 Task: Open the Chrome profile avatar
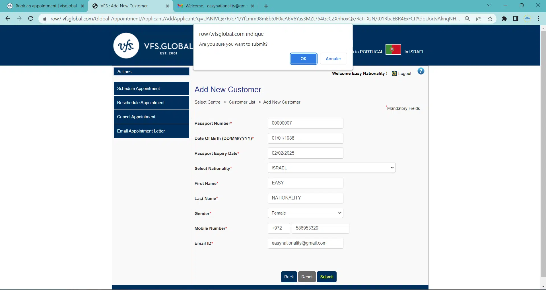(x=527, y=19)
